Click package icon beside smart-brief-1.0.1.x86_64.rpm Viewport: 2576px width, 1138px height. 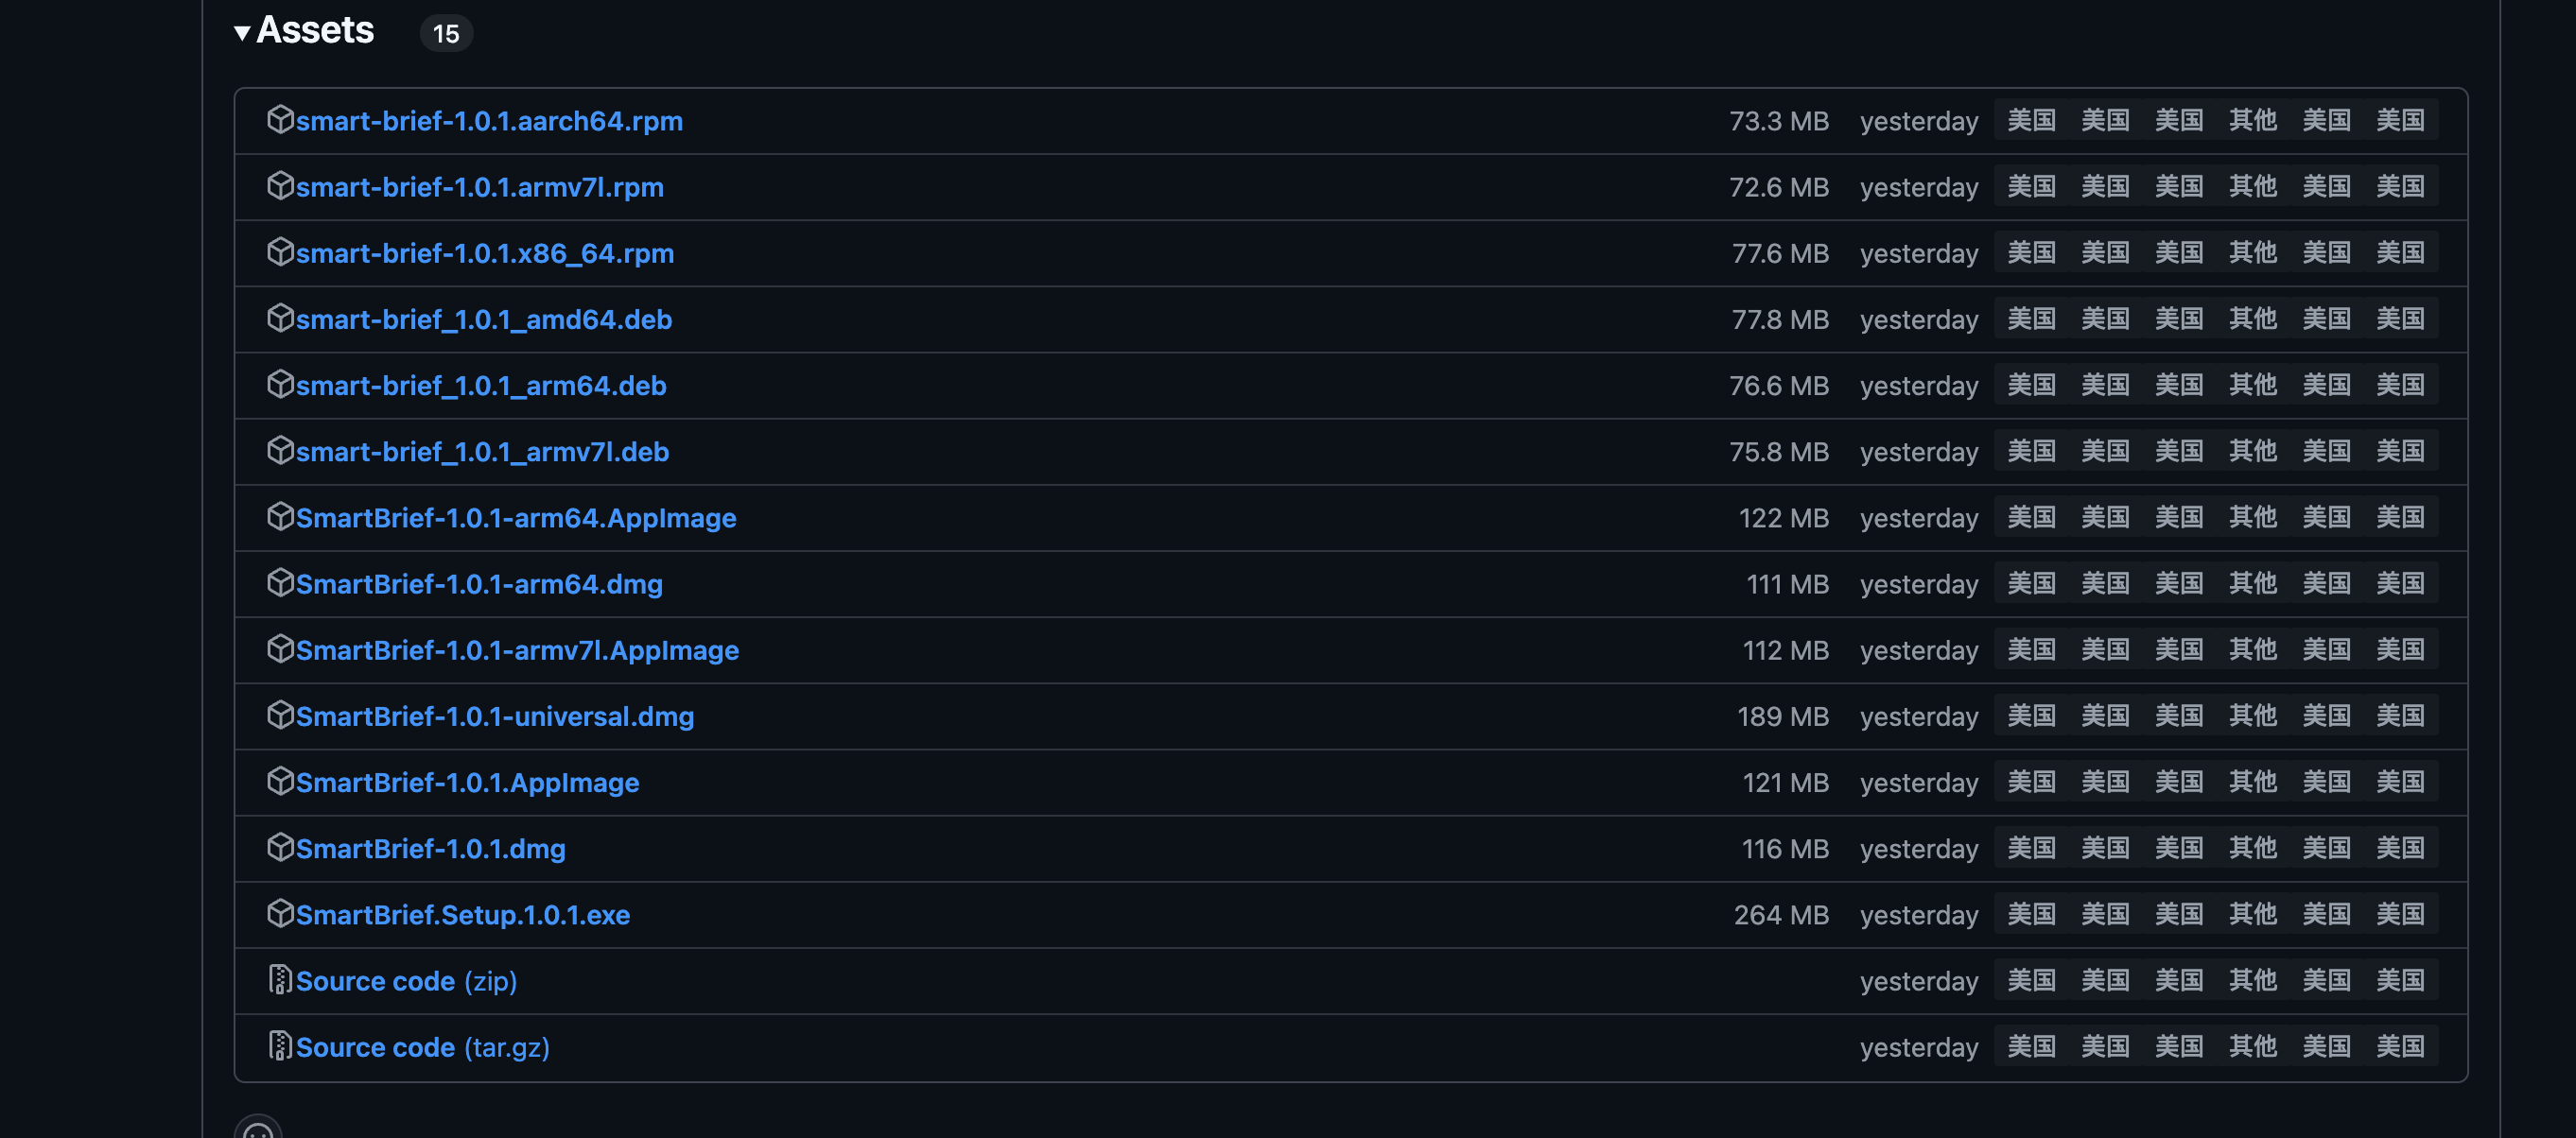coord(280,252)
